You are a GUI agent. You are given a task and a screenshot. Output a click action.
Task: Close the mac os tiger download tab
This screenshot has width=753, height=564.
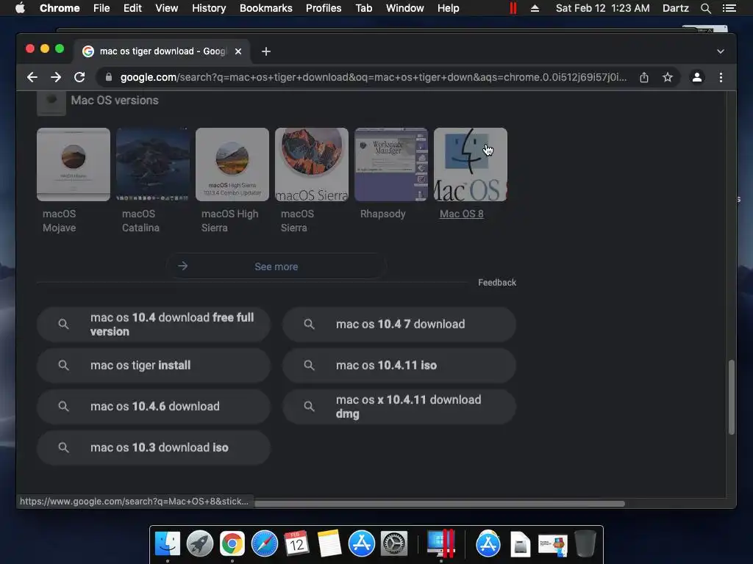pyautogui.click(x=238, y=51)
